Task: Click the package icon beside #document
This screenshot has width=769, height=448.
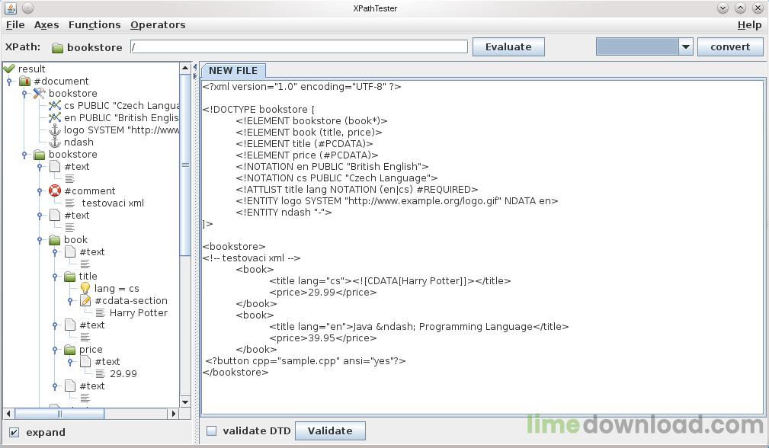Action: (25, 82)
